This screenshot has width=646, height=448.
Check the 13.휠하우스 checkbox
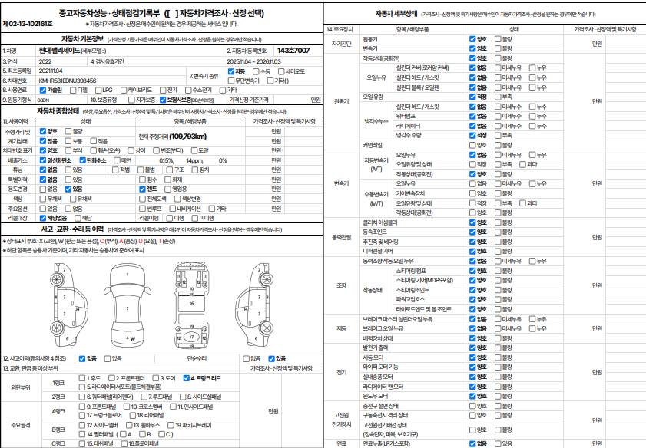click(129, 425)
